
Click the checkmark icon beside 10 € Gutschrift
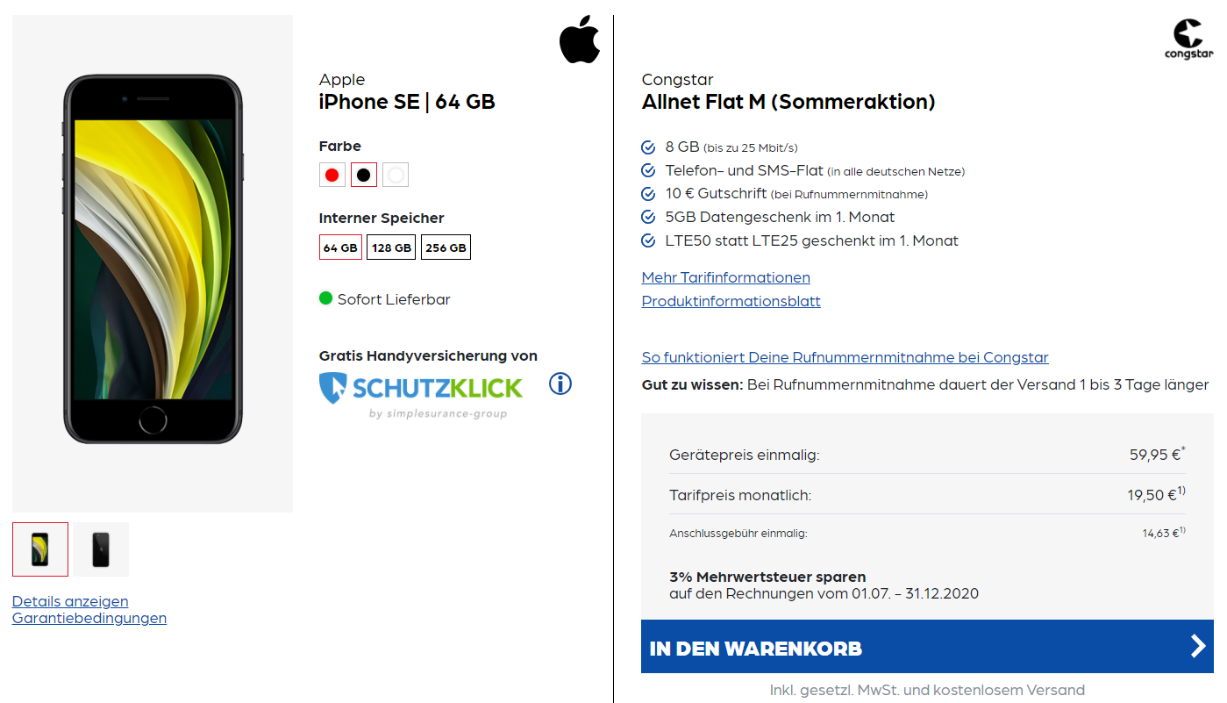(x=649, y=194)
